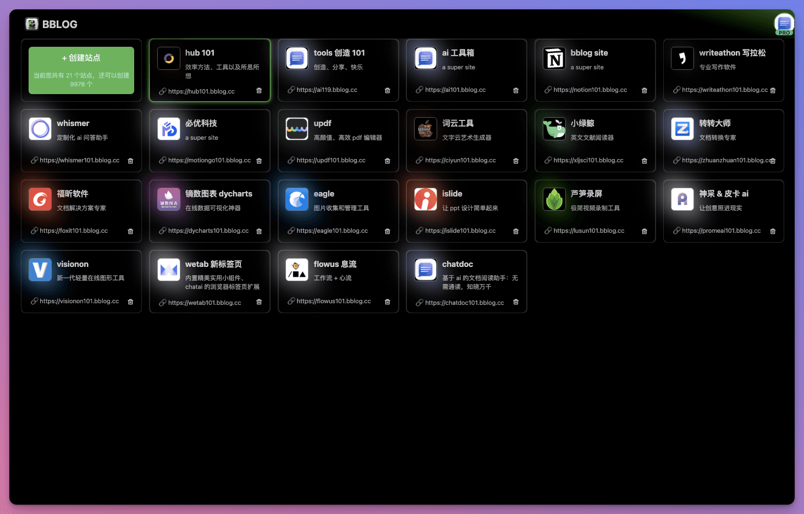Image resolution: width=804 pixels, height=514 pixels.
Task: Open link https://promeai101.bblog.cc
Action: [722, 231]
